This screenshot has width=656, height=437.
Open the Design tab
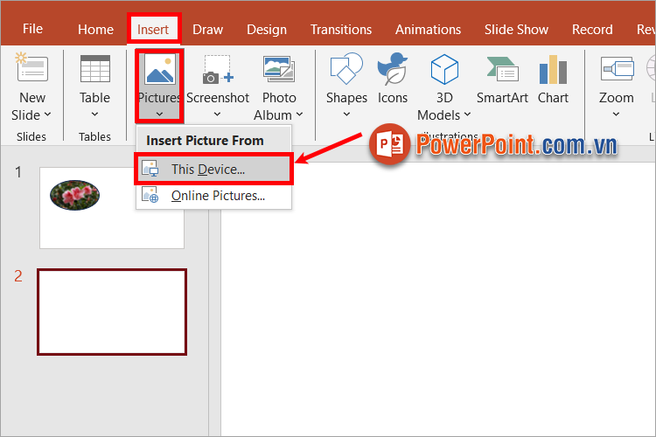point(266,29)
